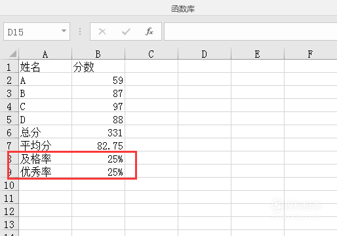Click the Name Box showing D15
The width and height of the screenshot is (337, 236).
pyautogui.click(x=37, y=31)
